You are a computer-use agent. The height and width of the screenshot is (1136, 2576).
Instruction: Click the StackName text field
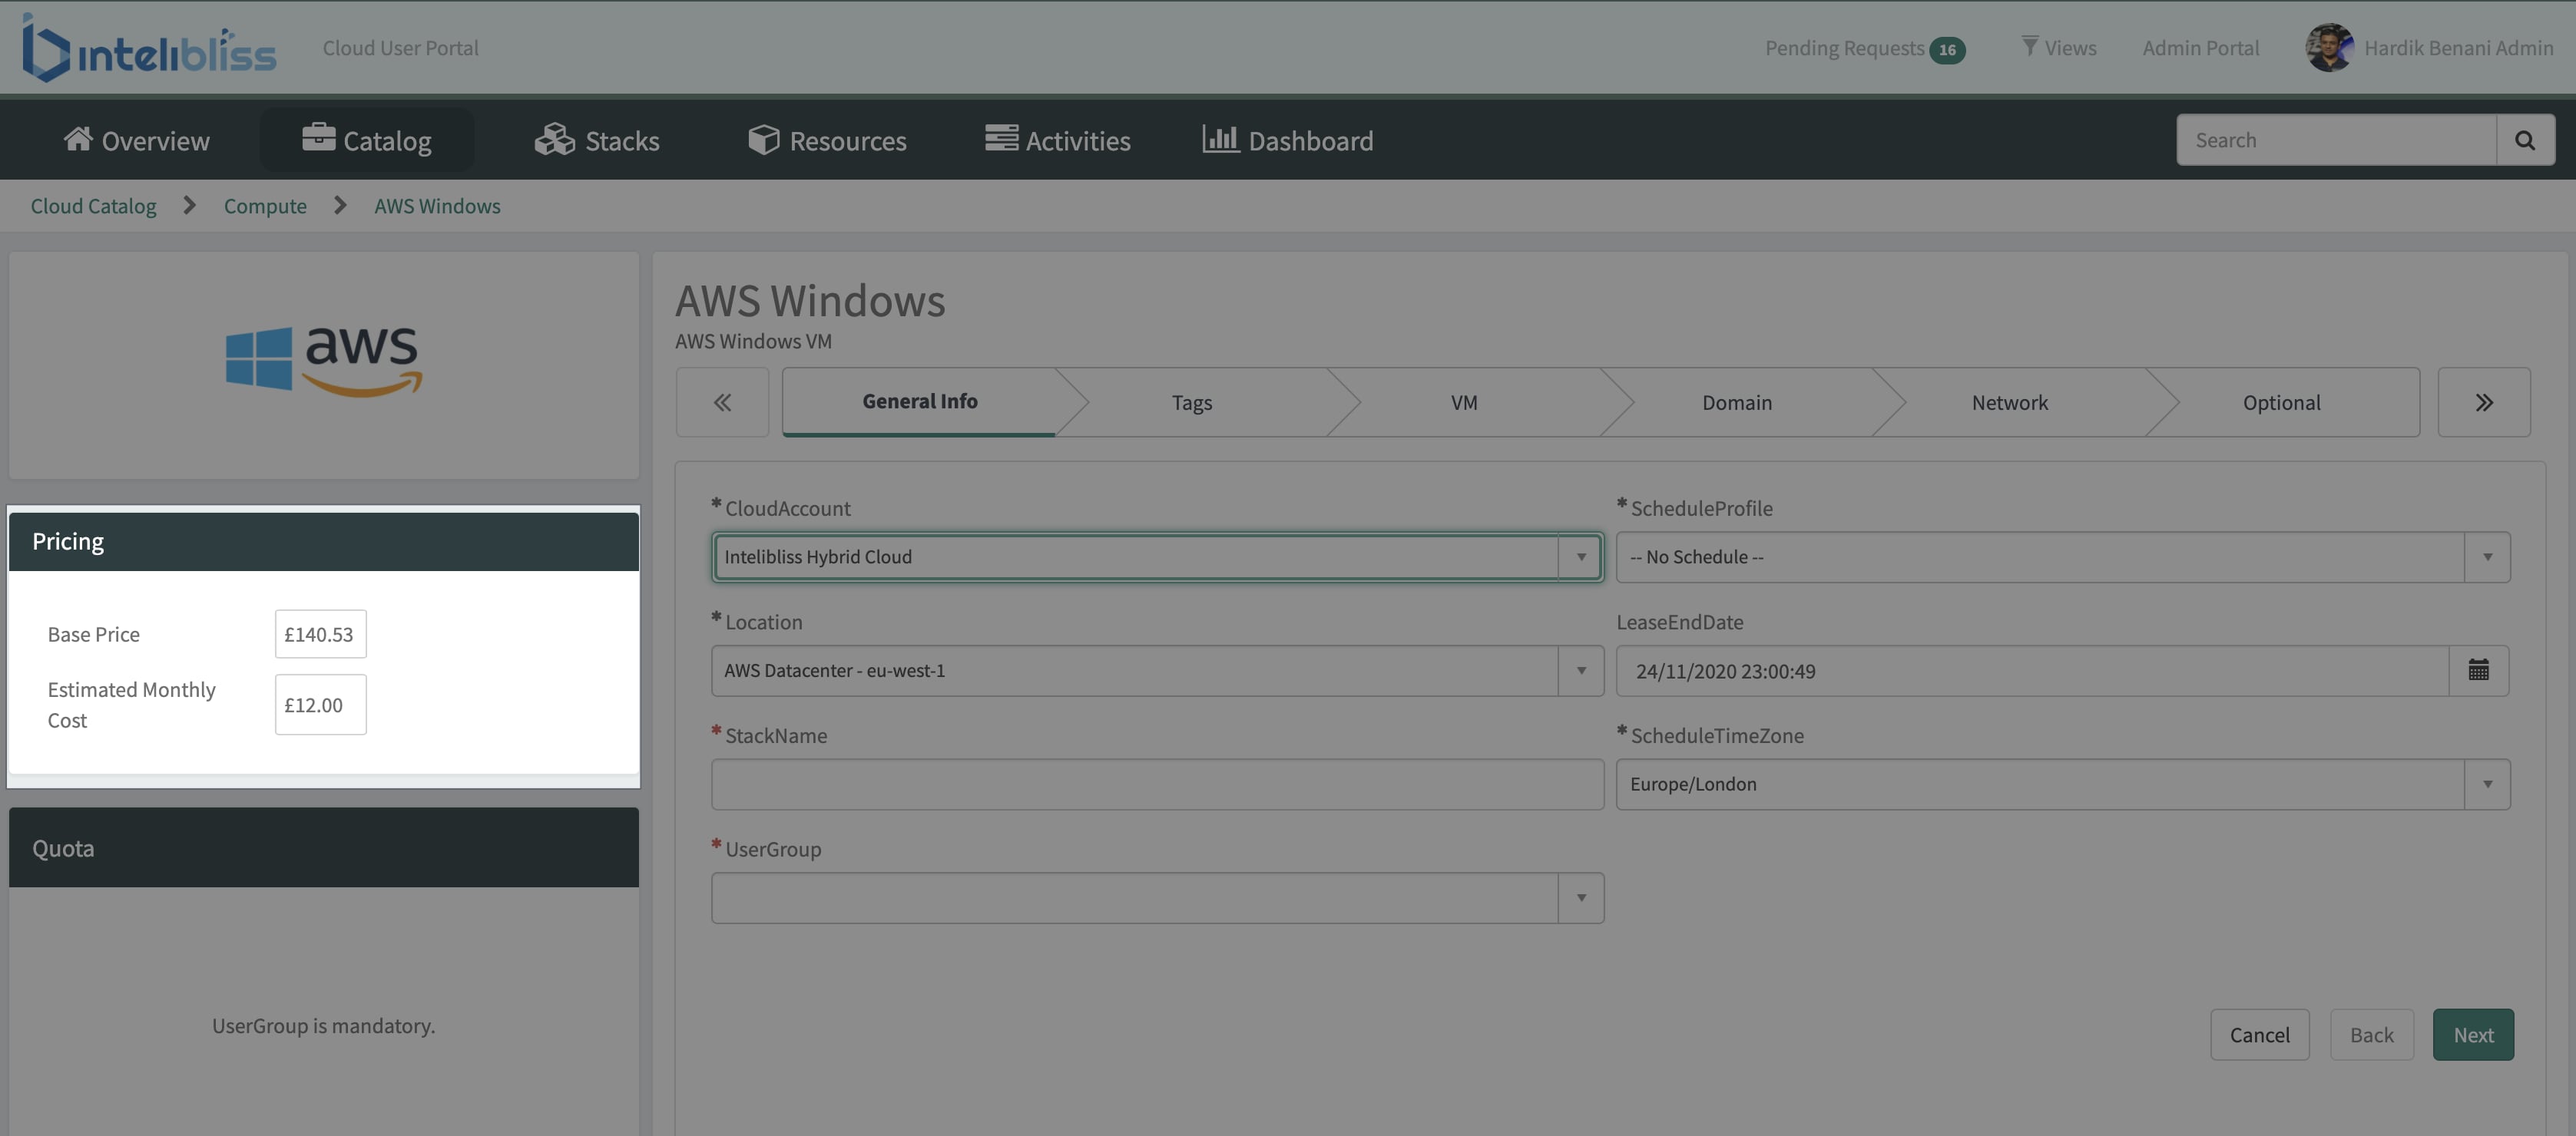[1157, 784]
